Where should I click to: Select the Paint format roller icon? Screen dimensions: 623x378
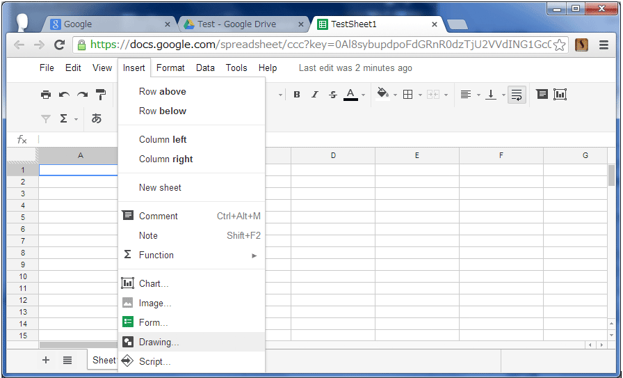101,95
